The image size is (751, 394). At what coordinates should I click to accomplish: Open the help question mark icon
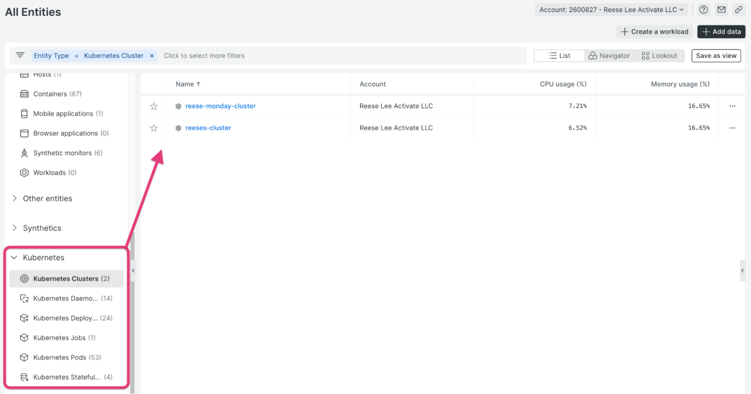click(703, 9)
